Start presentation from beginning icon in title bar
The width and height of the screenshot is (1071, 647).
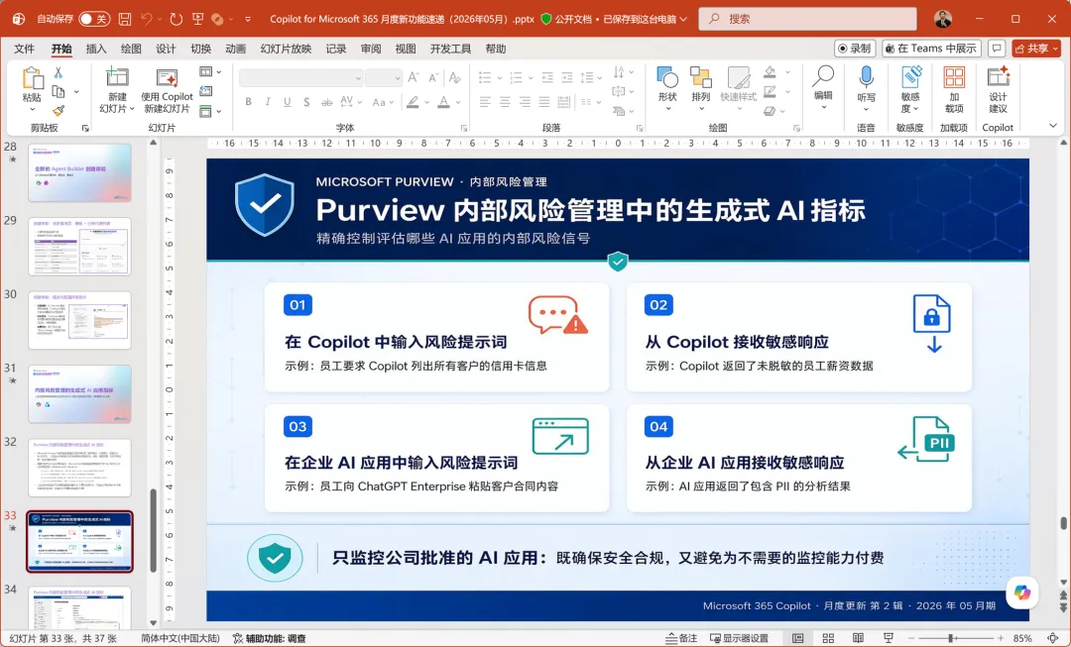coord(198,19)
